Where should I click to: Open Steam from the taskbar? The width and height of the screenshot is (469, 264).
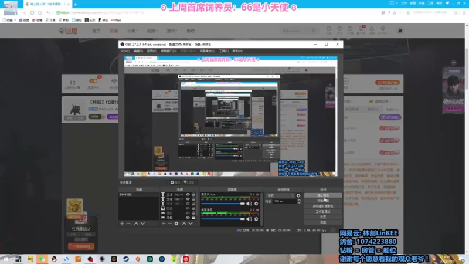126,259
